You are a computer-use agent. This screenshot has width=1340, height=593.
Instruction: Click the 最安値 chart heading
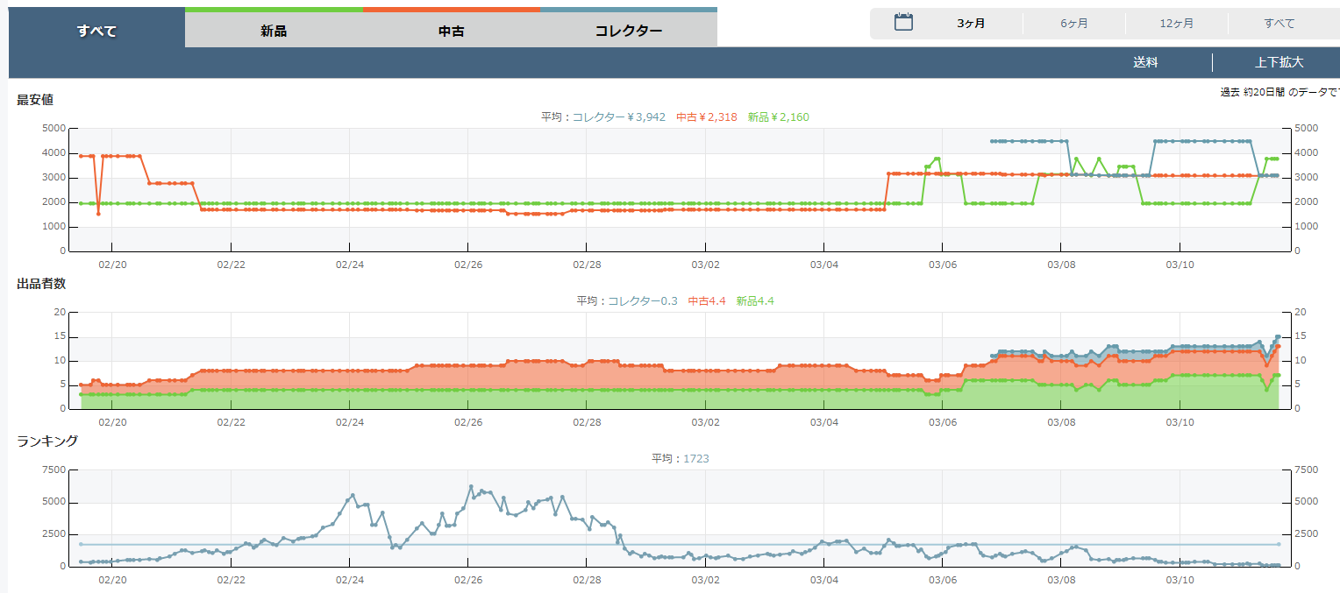(x=35, y=100)
